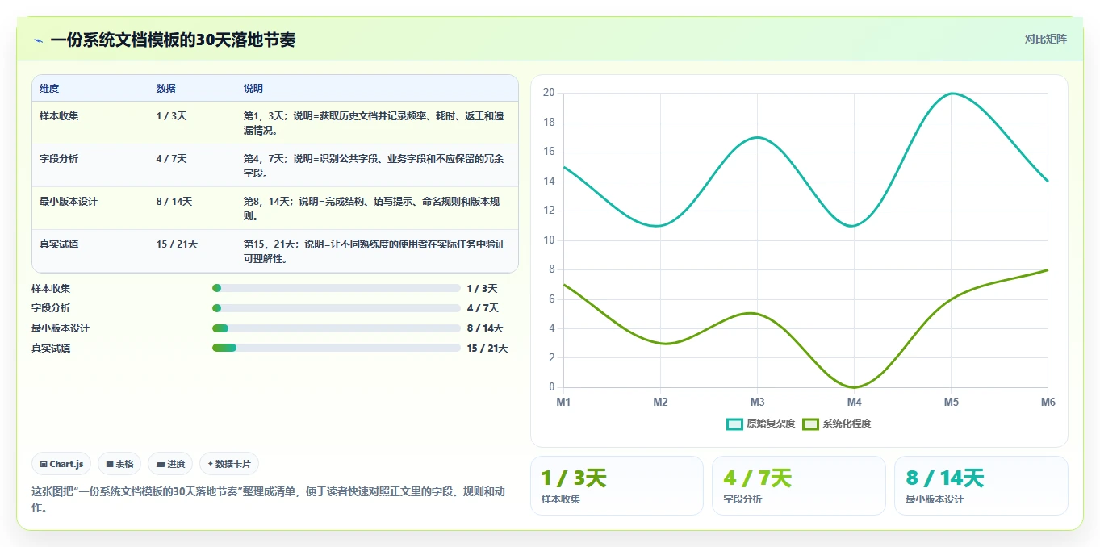Click the M6 label on the x-axis
The image size is (1100, 547).
[1048, 402]
